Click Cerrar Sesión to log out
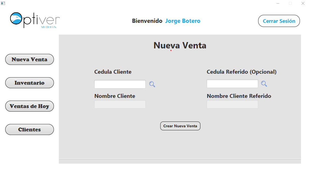The image size is (309, 171). (279, 21)
